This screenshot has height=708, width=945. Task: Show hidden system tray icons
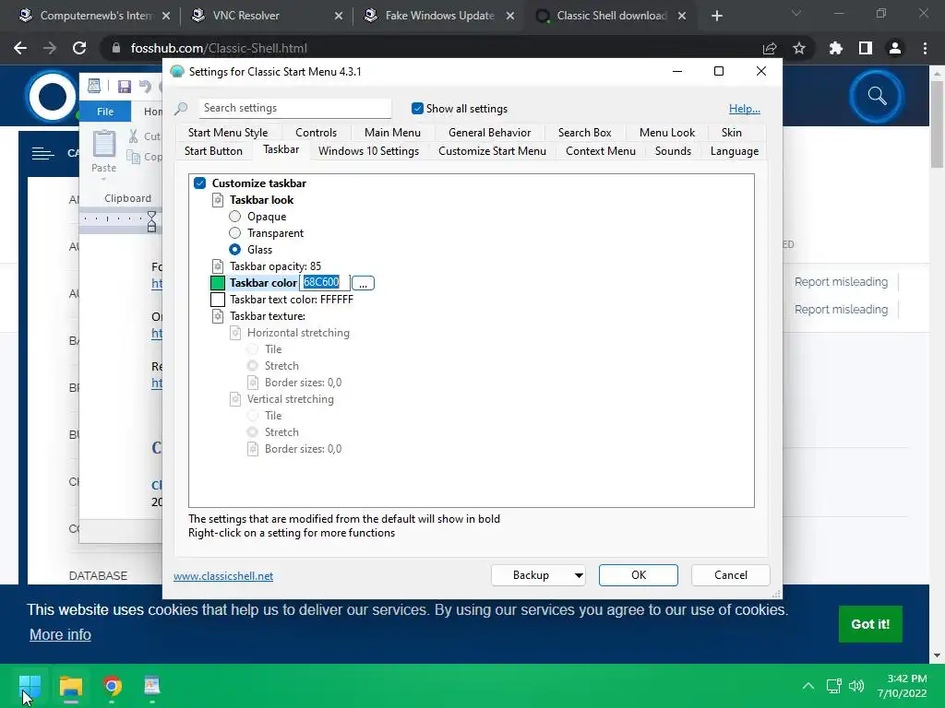click(x=808, y=686)
